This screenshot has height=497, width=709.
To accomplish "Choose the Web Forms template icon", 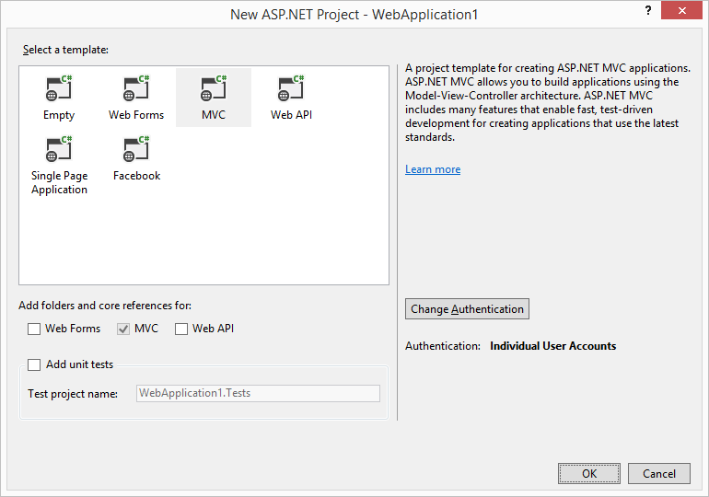I will (136, 89).
